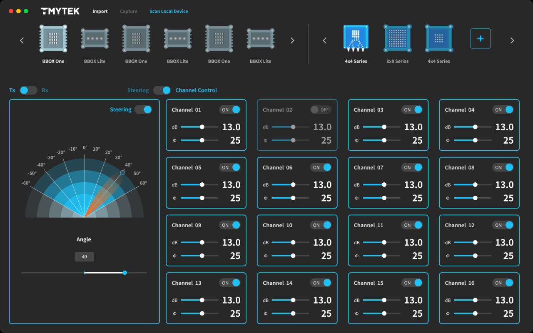Screen dimensions: 533x333
Task: Click Scan Local Device
Action: (169, 11)
